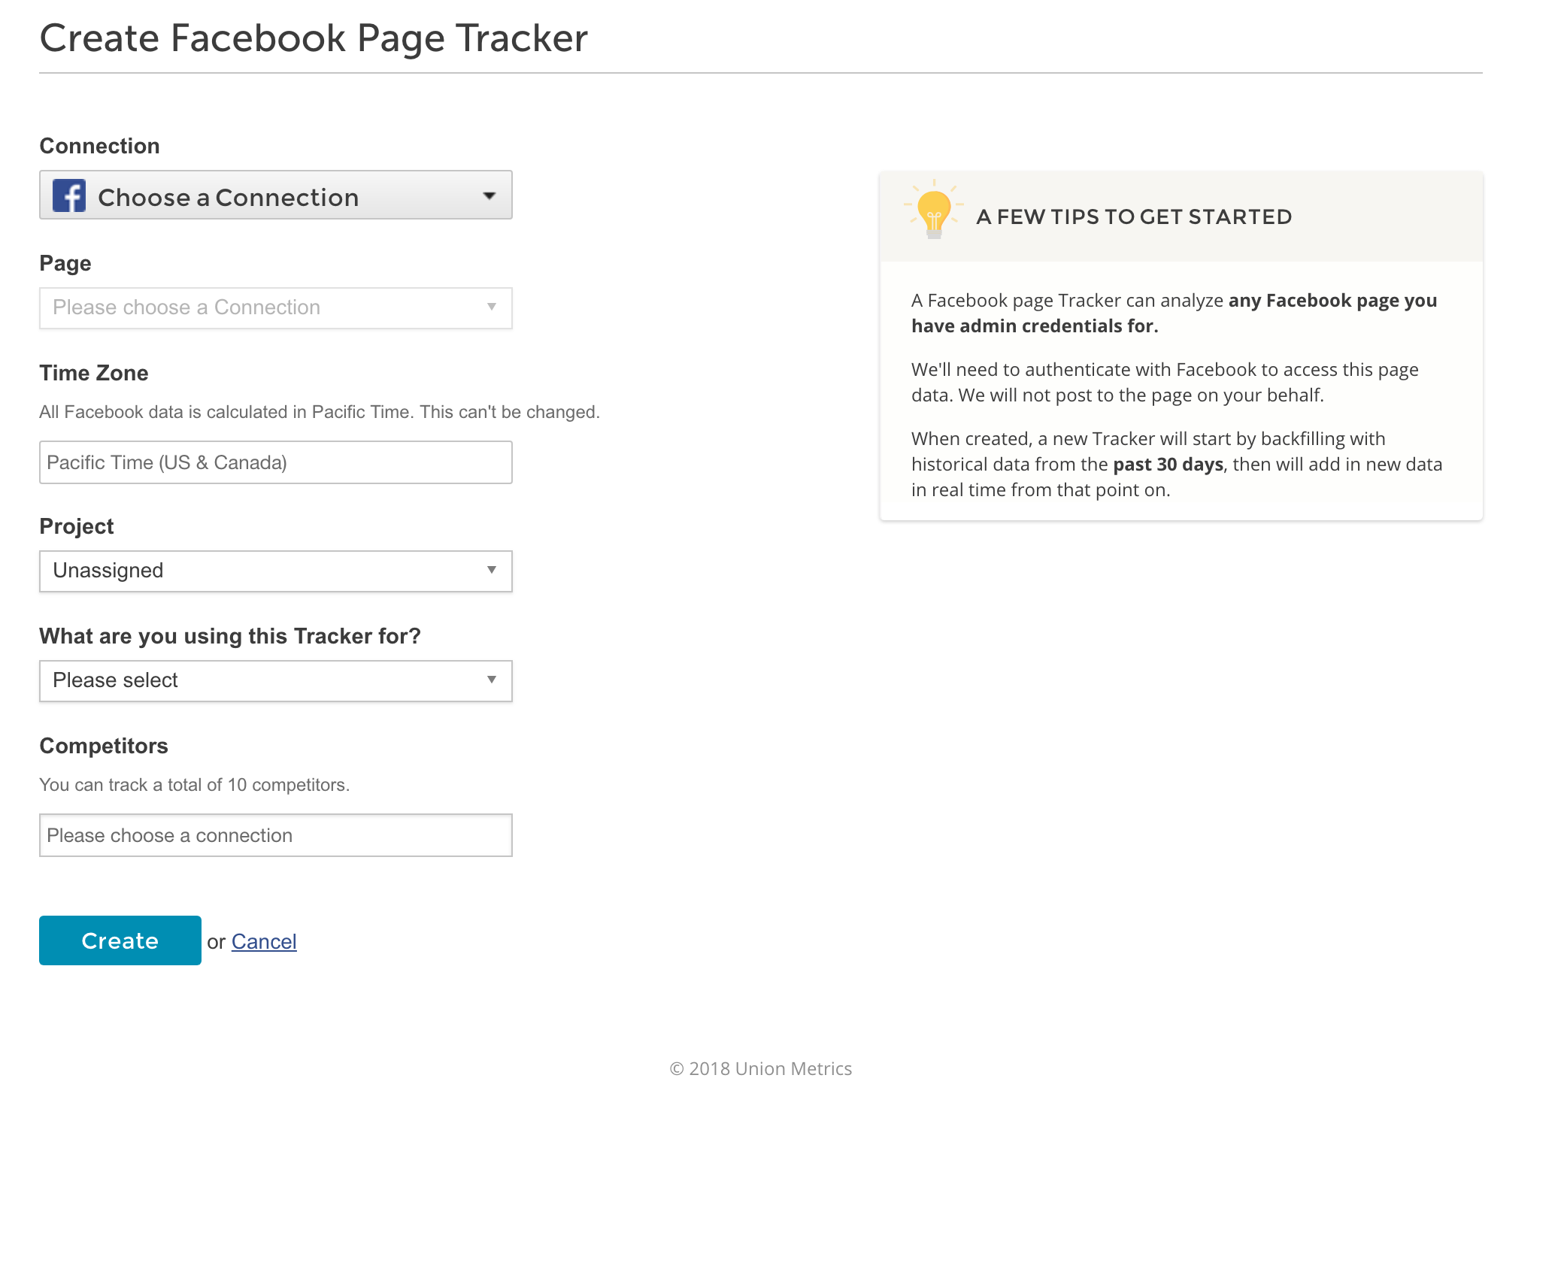Expand the Page selection dropdown
The height and width of the screenshot is (1272, 1564).
(275, 307)
